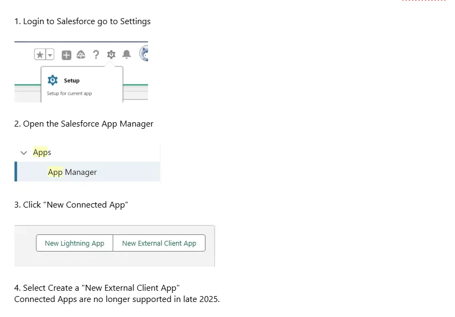This screenshot has height=317, width=455.
Task: Select Setup from the gear menu
Action: pos(72,80)
